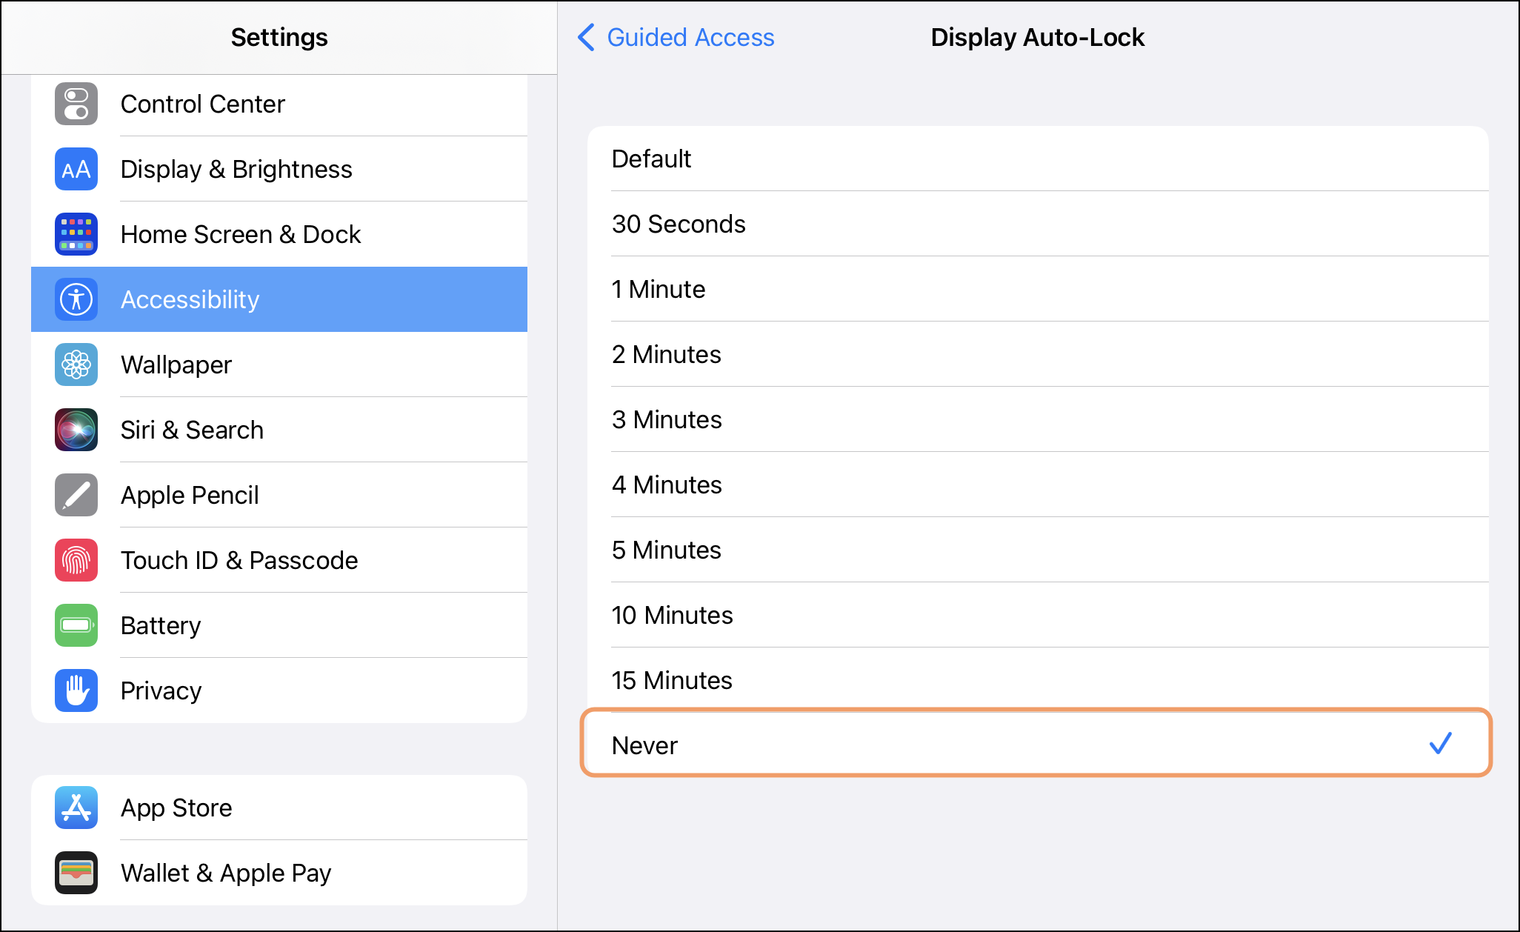Click the Display & Brightness AA icon
Screen dimensions: 1520x932
(x=76, y=169)
